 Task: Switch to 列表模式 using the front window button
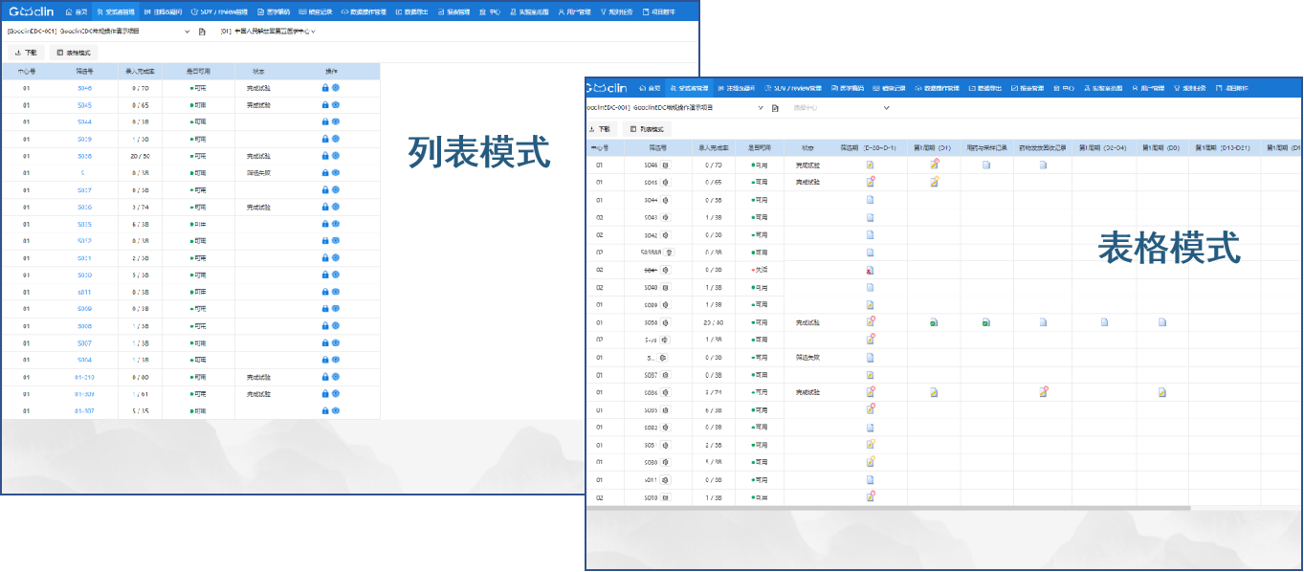coord(648,129)
